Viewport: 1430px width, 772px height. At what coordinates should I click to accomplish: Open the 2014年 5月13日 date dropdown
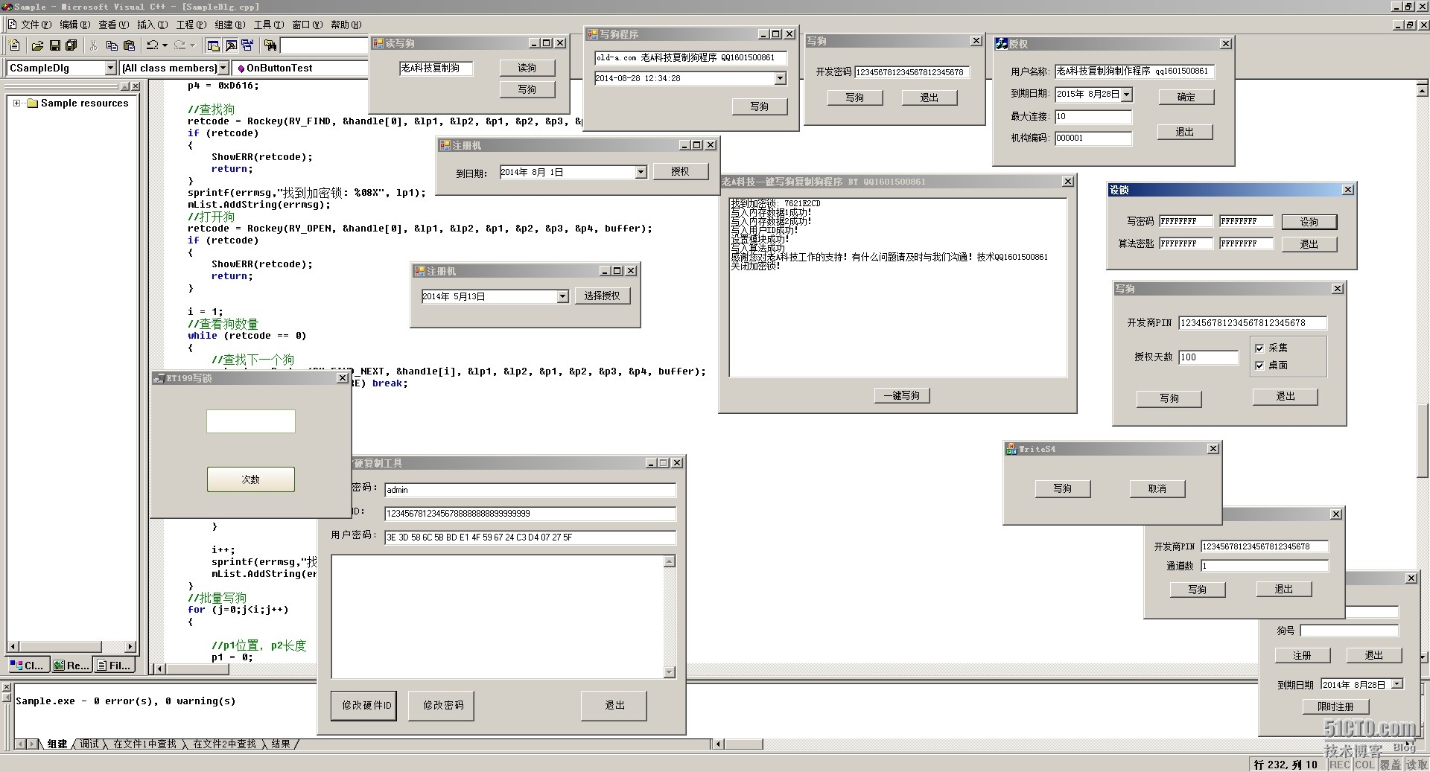[562, 296]
